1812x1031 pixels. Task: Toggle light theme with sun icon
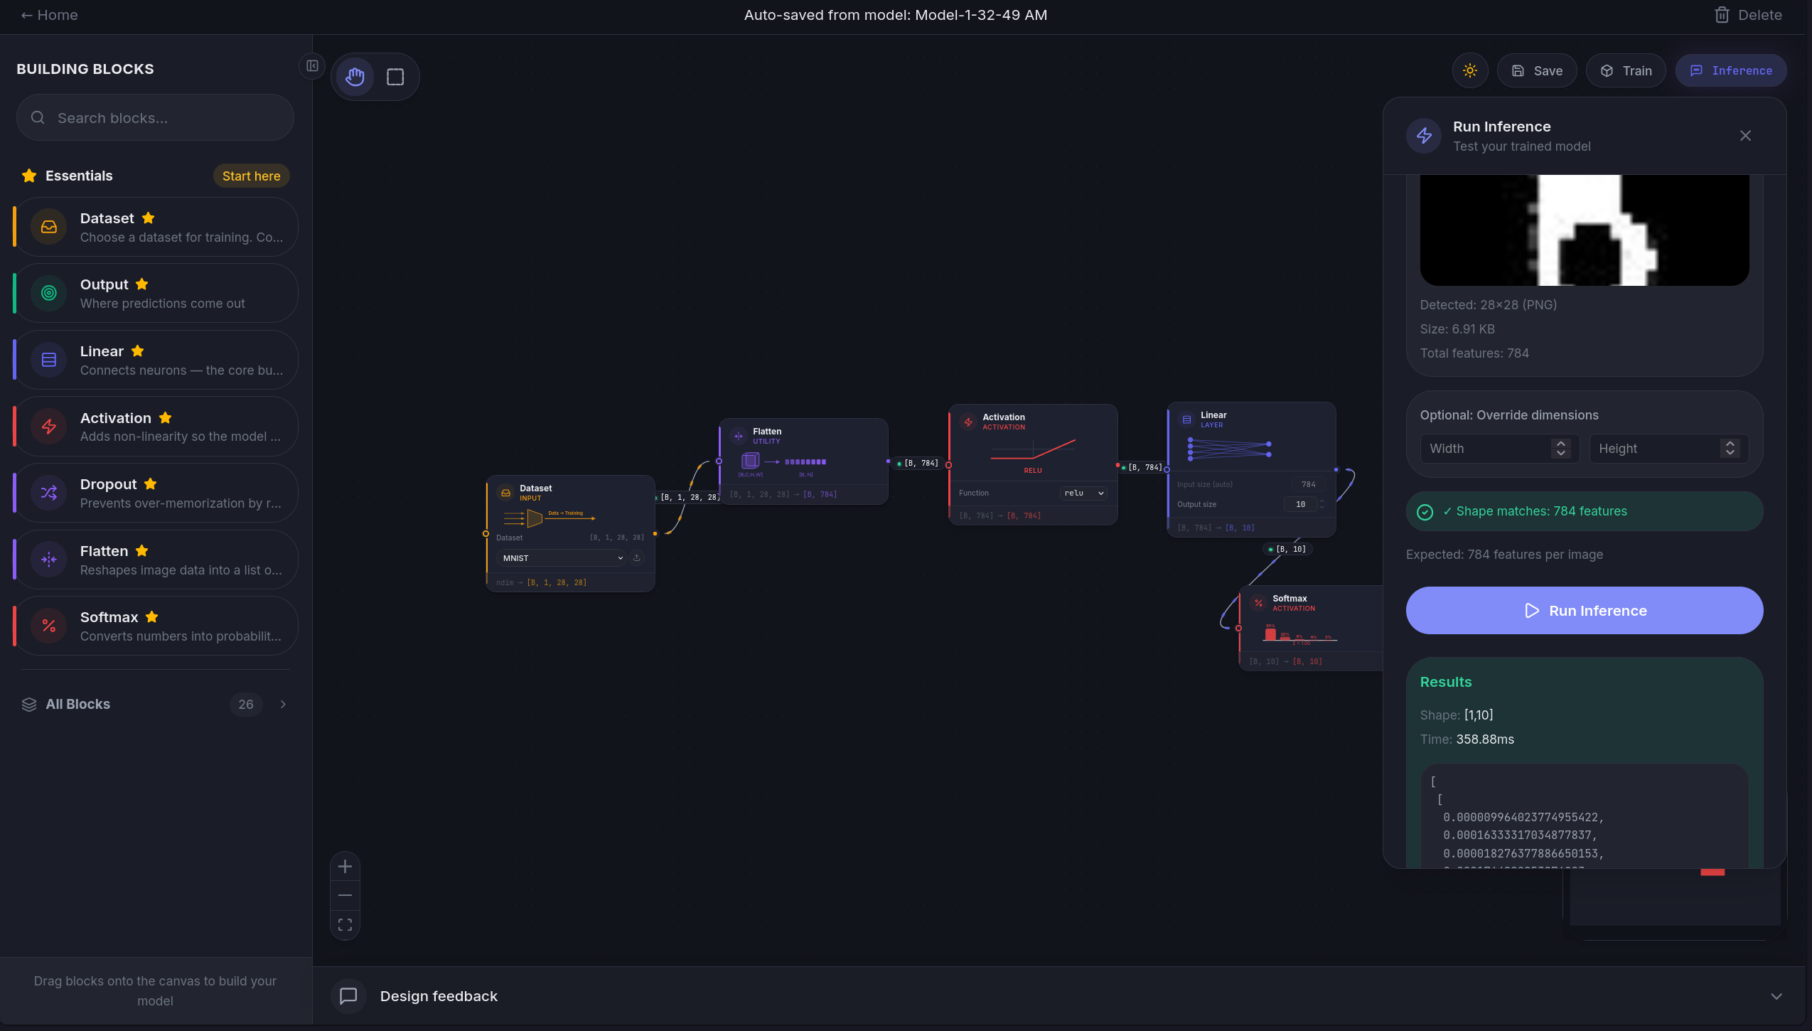[1469, 70]
